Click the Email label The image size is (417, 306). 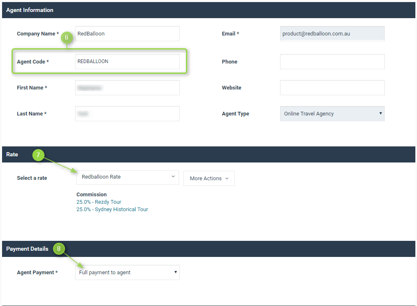pyautogui.click(x=231, y=34)
